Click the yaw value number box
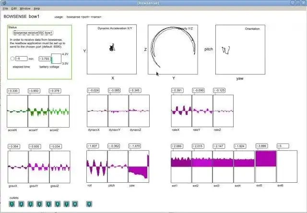This screenshot has height=213, width=307. point(135,146)
